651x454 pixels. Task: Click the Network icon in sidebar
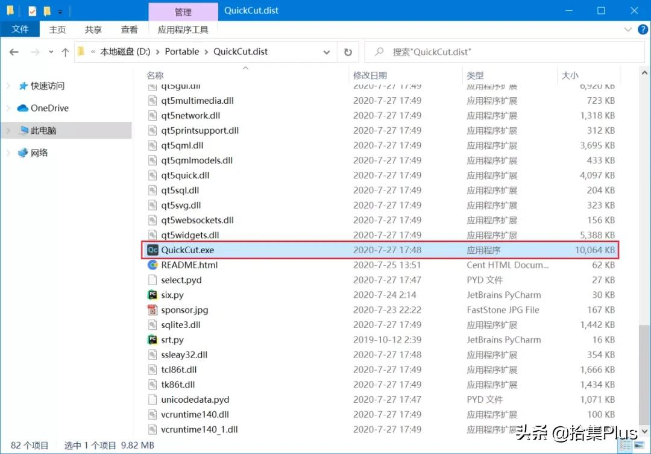(x=23, y=153)
